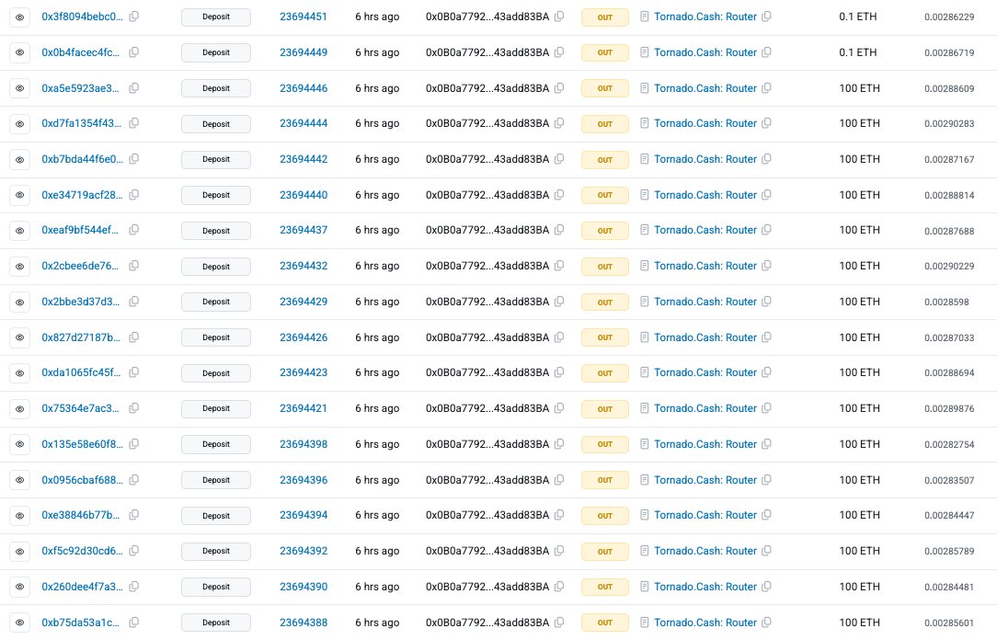Screen dimensions: 997x640
Task: Click Deposit method badge for 0x135e58e60f8
Action: pyautogui.click(x=216, y=444)
